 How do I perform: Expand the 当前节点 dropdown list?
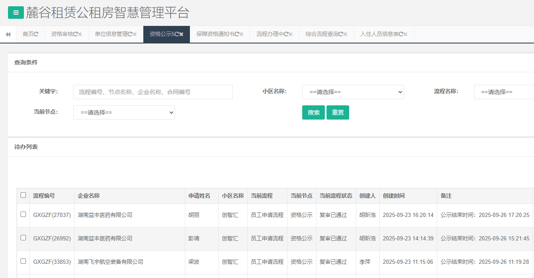coord(124,112)
